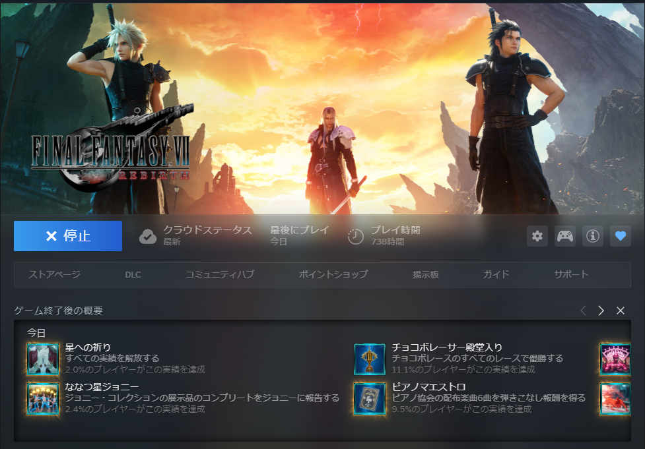Click プレイ時間 label
The image size is (645, 449).
pos(395,230)
